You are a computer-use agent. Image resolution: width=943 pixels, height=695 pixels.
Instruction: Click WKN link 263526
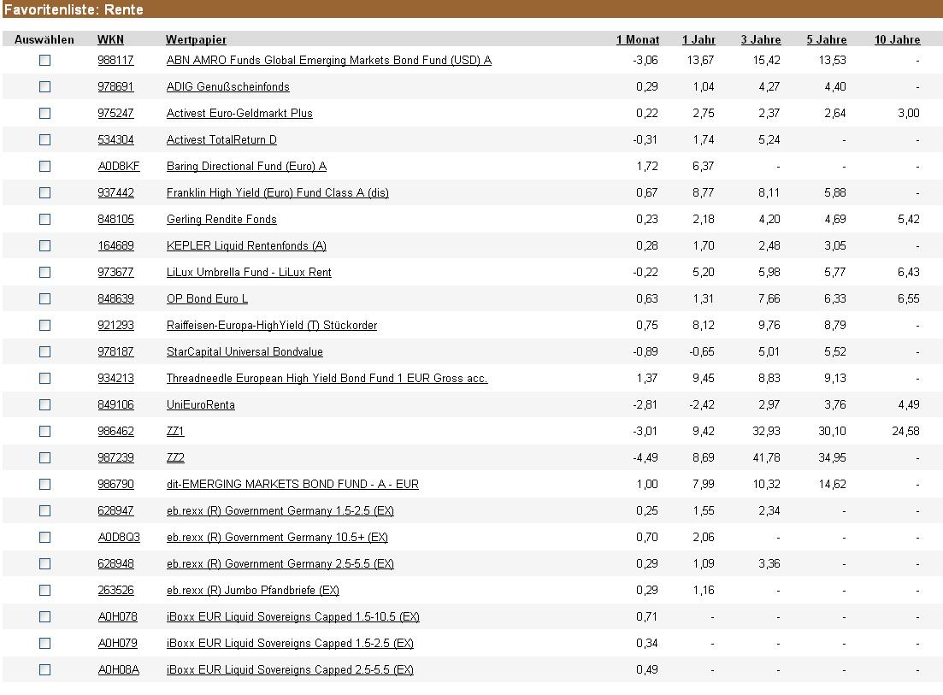coord(115,591)
